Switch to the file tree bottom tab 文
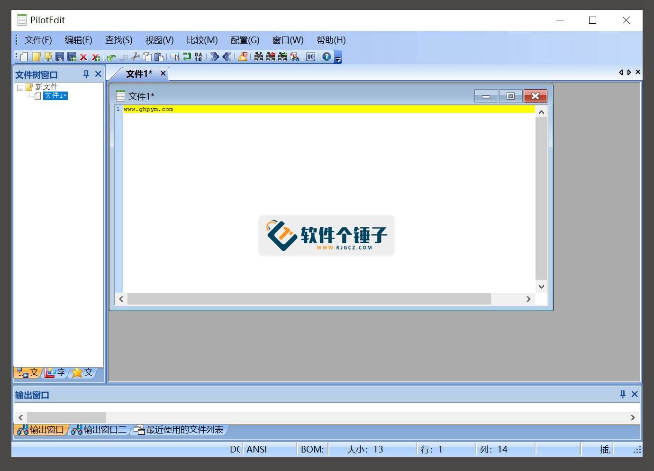The width and height of the screenshot is (654, 471). [27, 373]
